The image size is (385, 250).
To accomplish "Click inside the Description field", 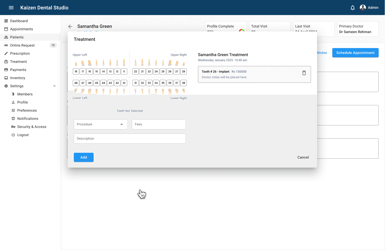I will click(130, 139).
